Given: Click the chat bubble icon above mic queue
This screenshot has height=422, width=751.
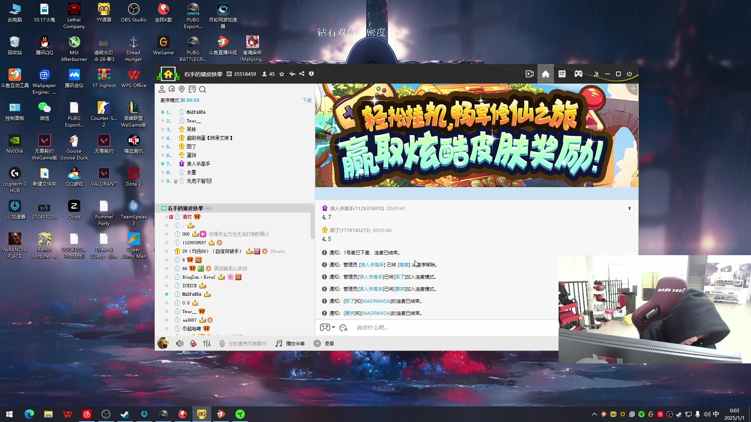Looking at the screenshot, I should pos(172,89).
